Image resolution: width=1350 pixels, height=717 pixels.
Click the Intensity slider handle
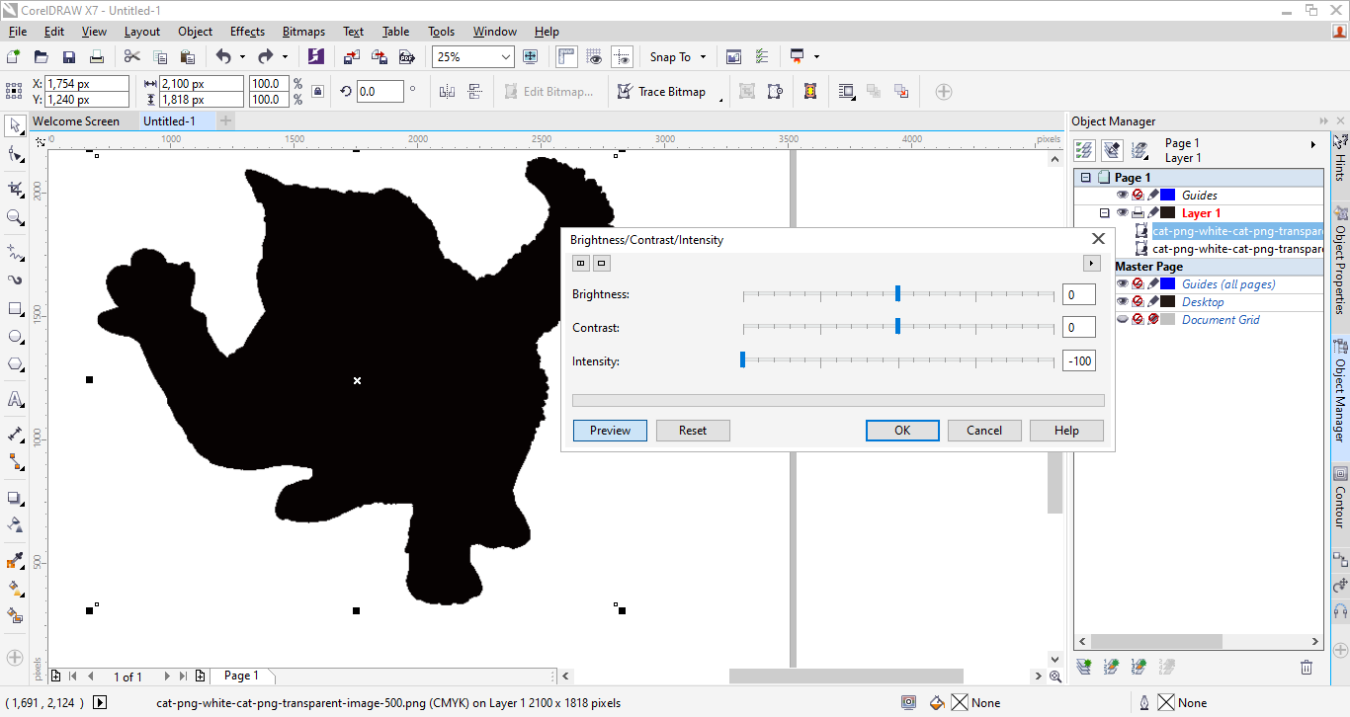[742, 359]
